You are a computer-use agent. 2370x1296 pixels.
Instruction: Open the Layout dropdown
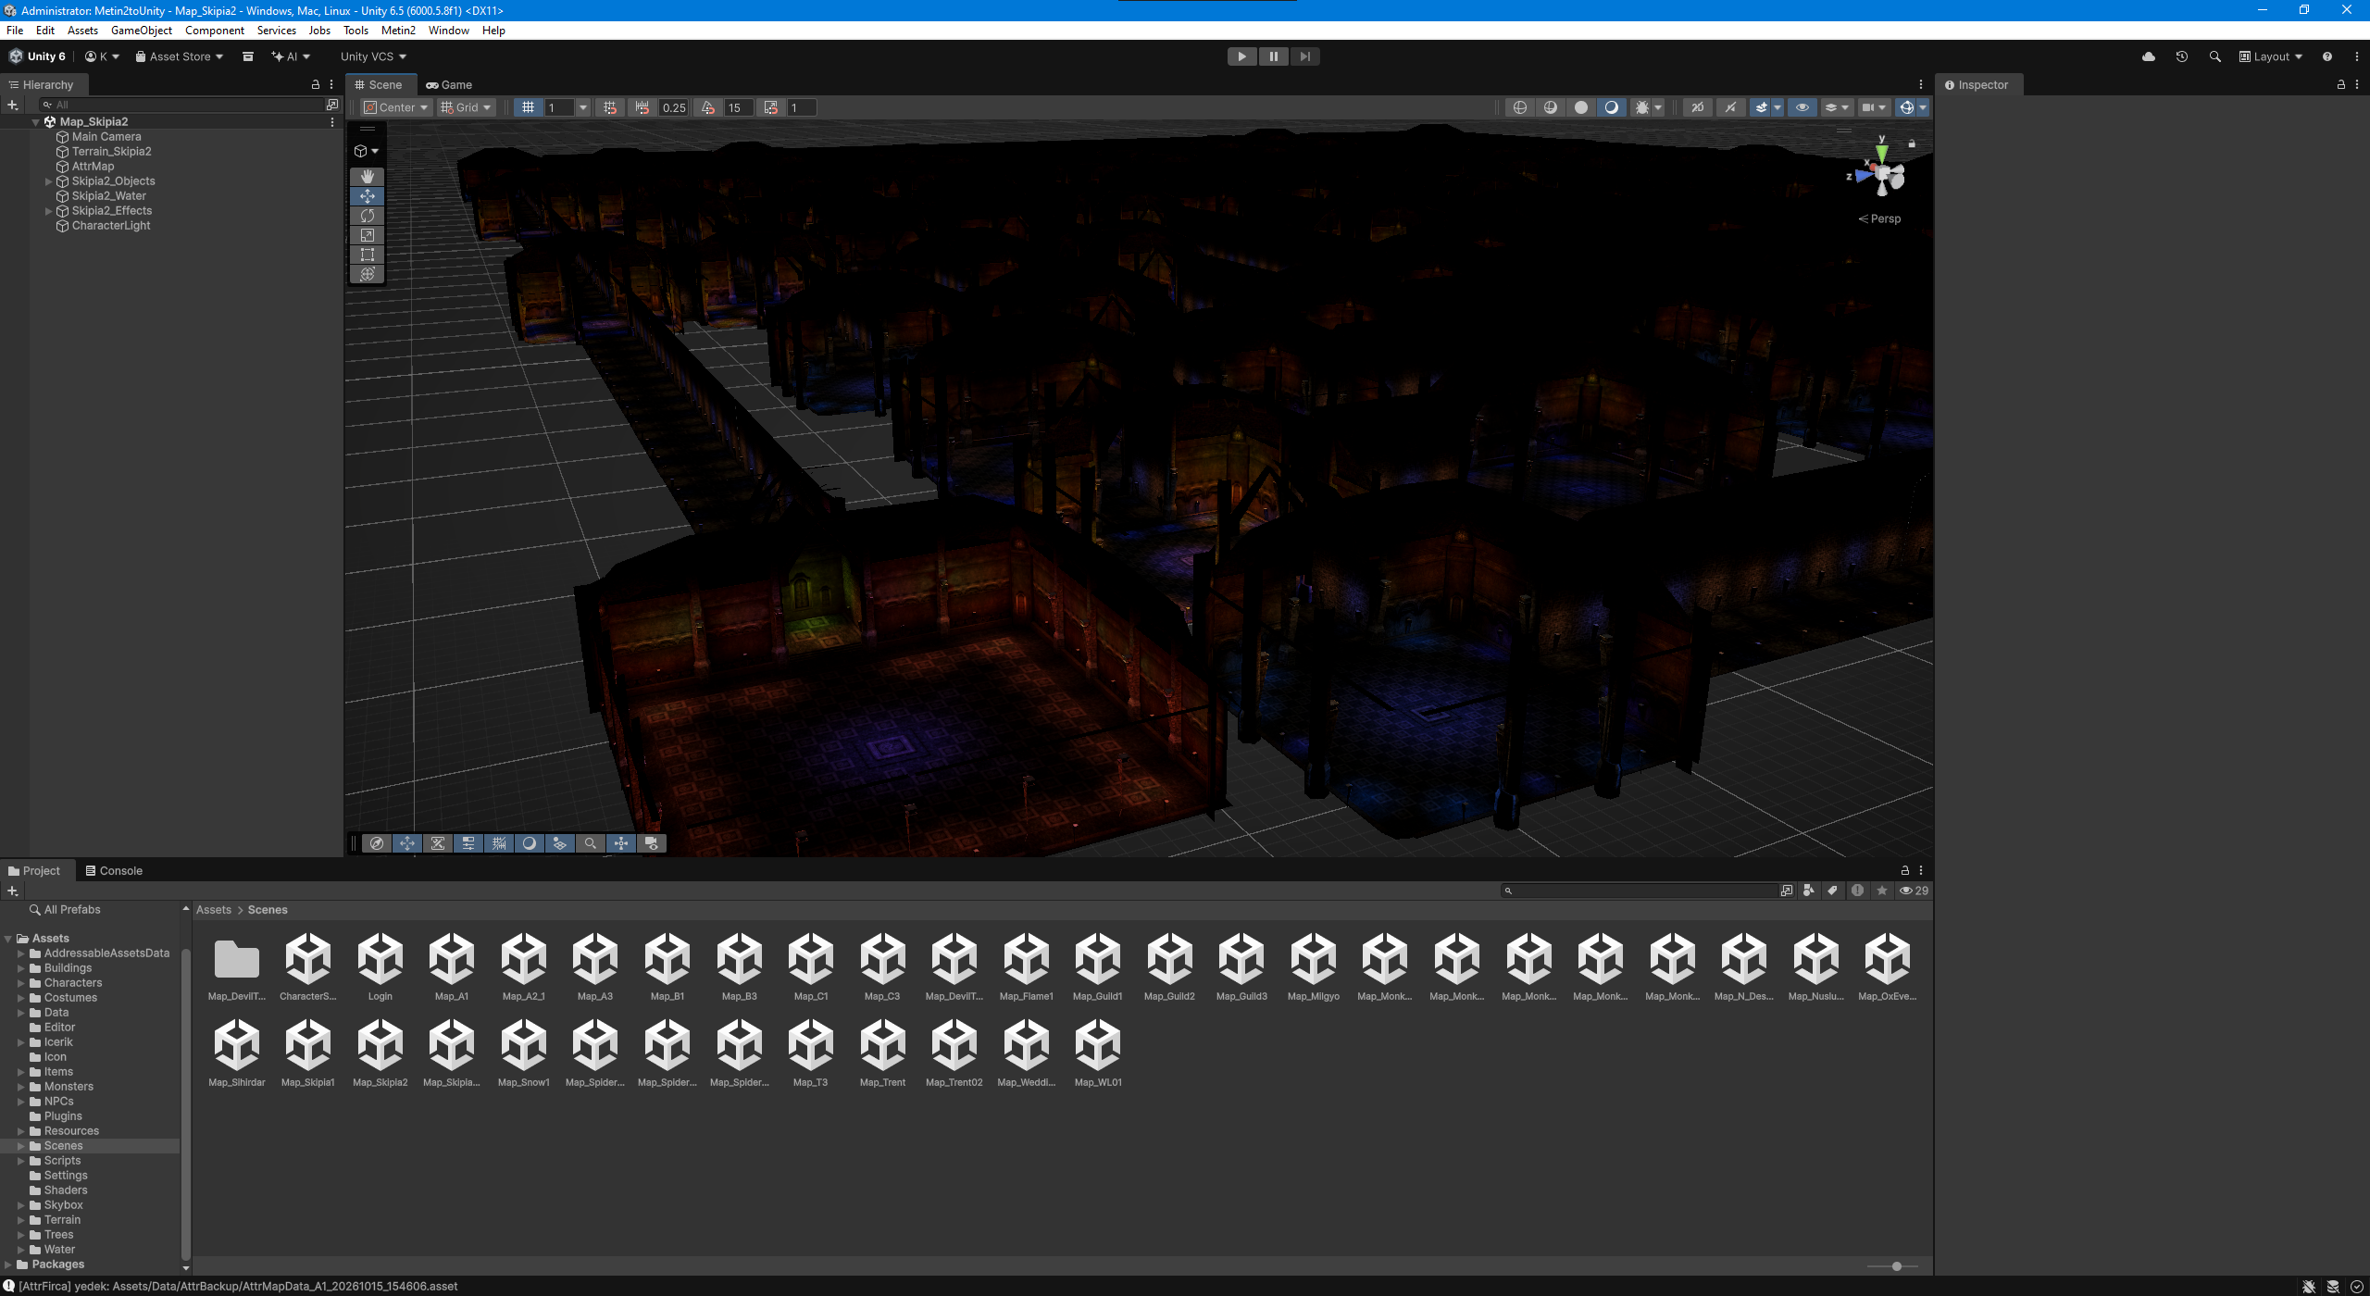(x=2271, y=56)
